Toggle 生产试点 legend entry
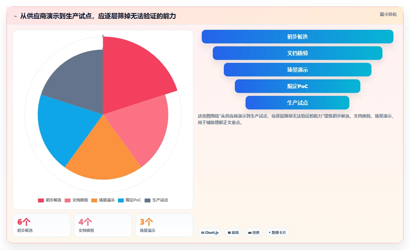Image resolution: width=410 pixels, height=250 pixels. click(156, 200)
